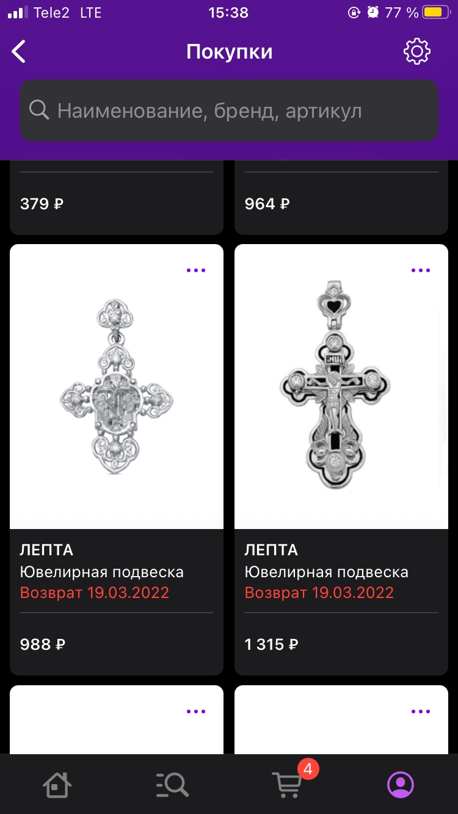458x814 pixels.
Task: Open the three-dot menu on the bottom-right card
Action: point(421,711)
